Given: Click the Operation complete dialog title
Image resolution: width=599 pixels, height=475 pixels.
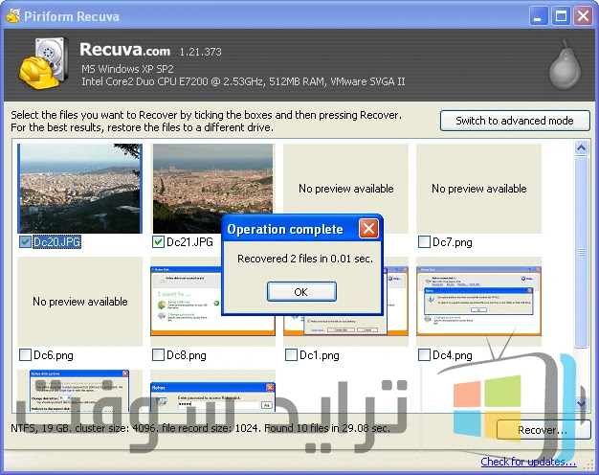Looking at the screenshot, I should [285, 229].
